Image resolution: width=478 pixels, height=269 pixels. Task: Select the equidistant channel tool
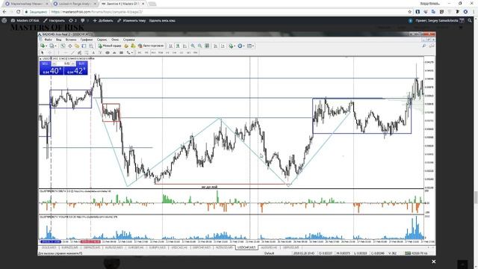(x=79, y=52)
